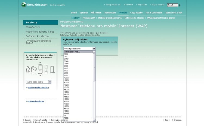
Task: Select the swivel phone picture
Action: click(34, 69)
